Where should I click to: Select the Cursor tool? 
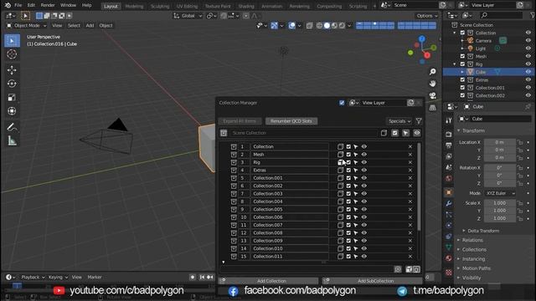pos(12,54)
